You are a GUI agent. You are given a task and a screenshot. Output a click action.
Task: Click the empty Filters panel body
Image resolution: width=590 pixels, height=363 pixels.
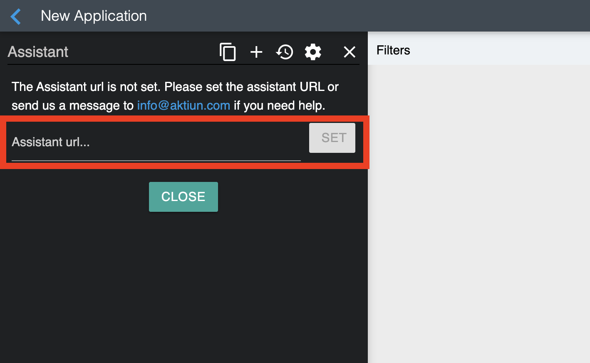tap(478, 208)
